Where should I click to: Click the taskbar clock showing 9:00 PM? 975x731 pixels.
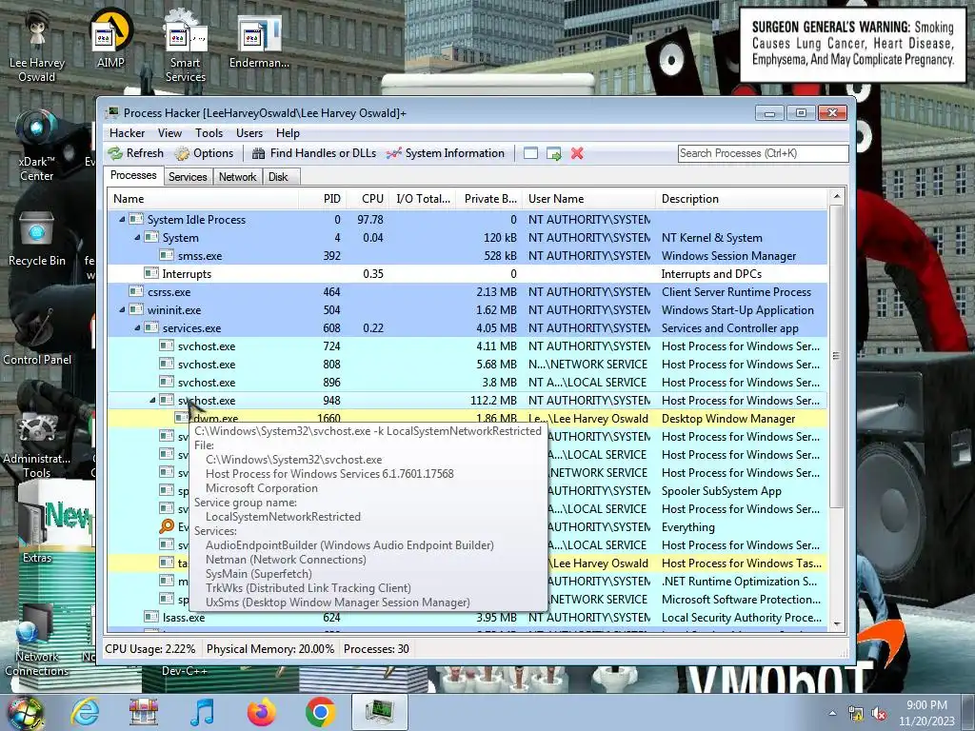click(926, 713)
